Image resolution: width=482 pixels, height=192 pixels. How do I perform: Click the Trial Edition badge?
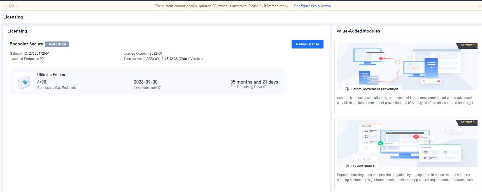[57, 44]
